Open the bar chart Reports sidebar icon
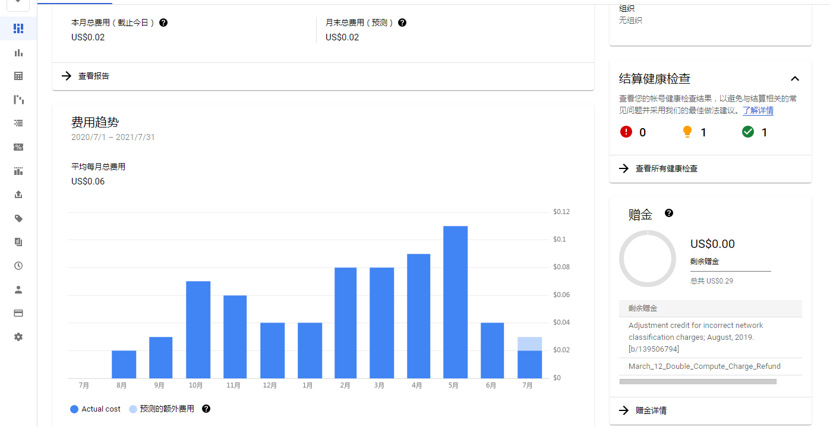Image resolution: width=830 pixels, height=427 pixels. pyautogui.click(x=18, y=52)
